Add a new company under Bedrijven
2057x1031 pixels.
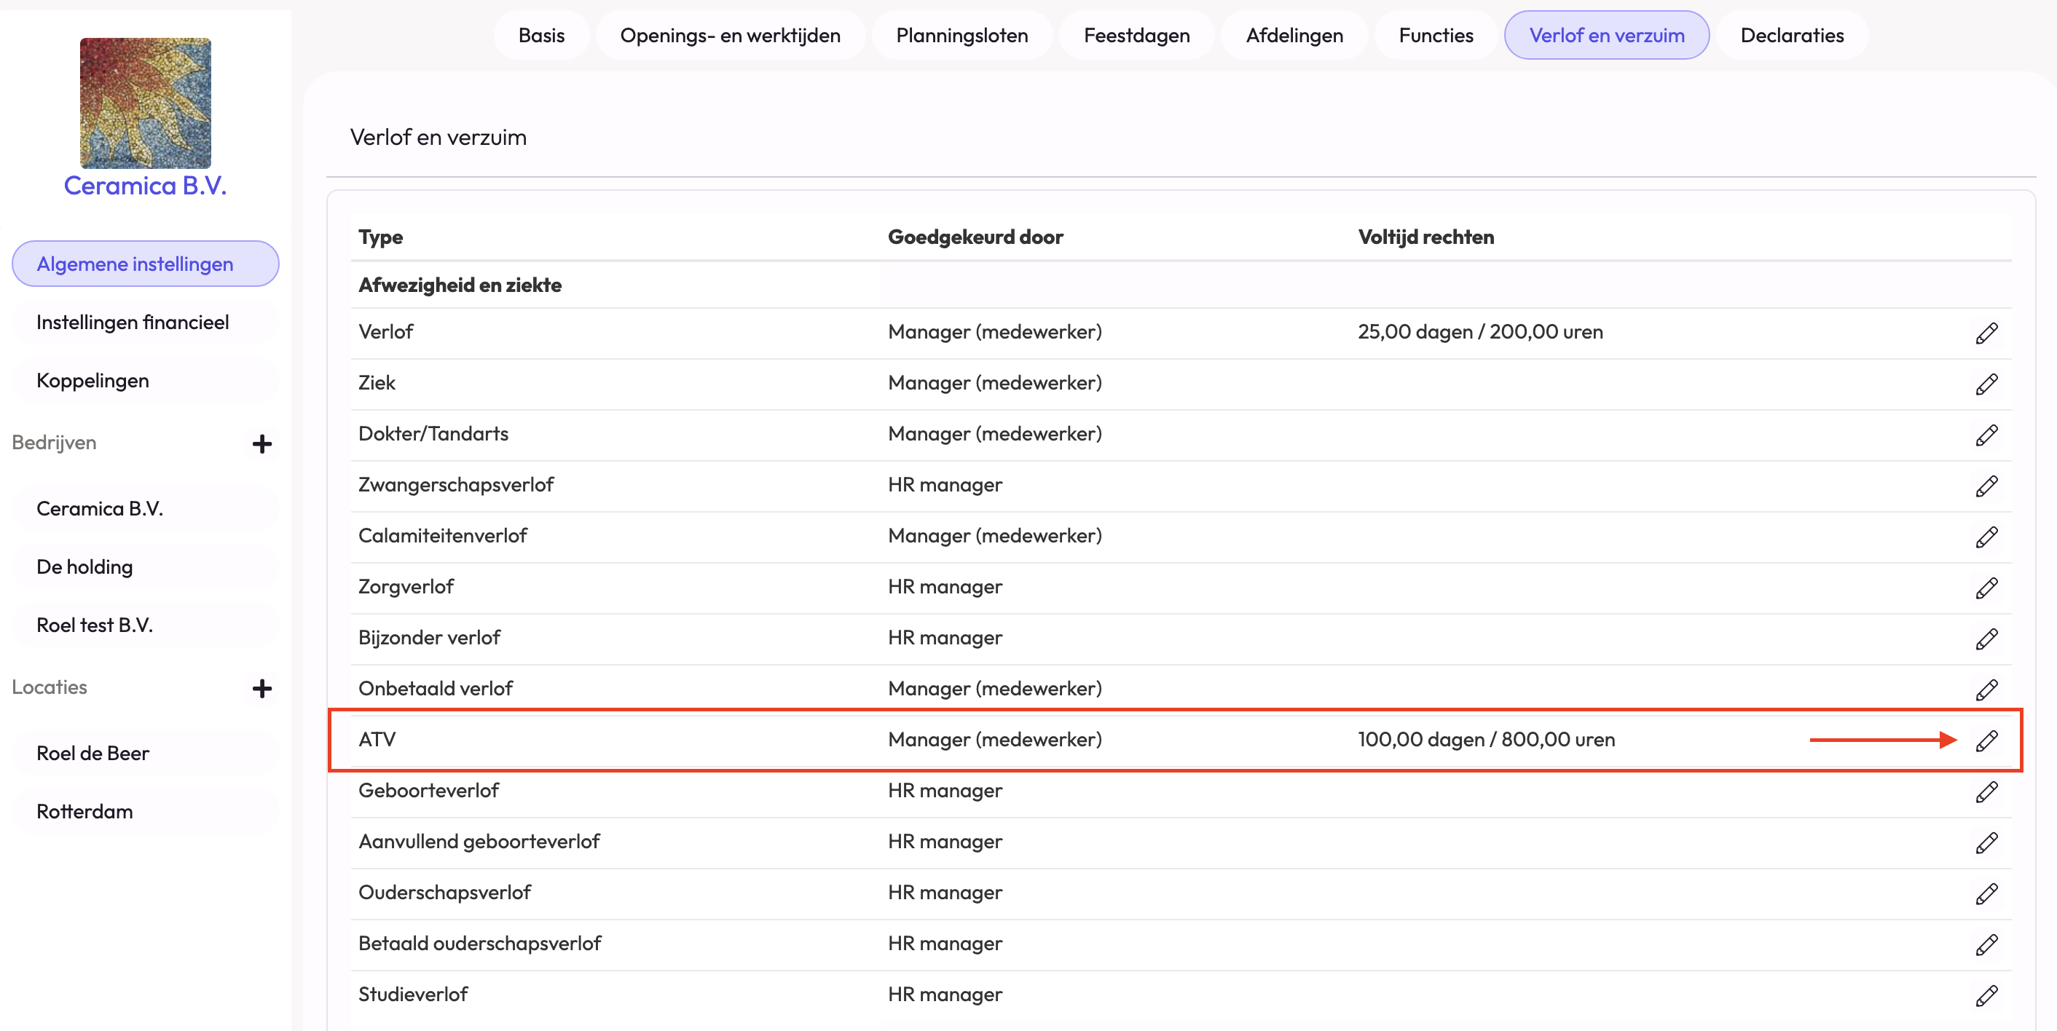click(x=262, y=443)
